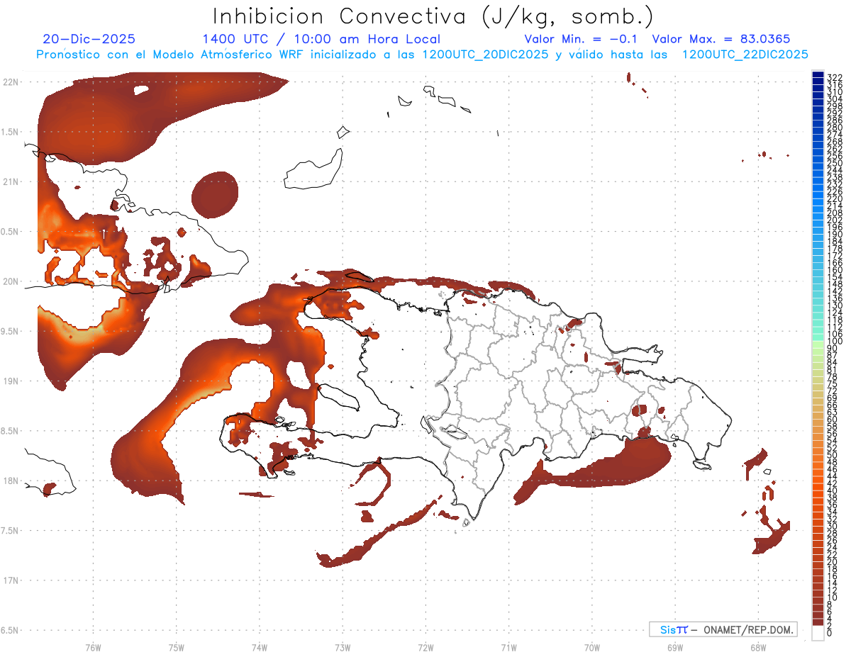Click the '75W' longitude label
The width and height of the screenshot is (851, 657).
176,647
